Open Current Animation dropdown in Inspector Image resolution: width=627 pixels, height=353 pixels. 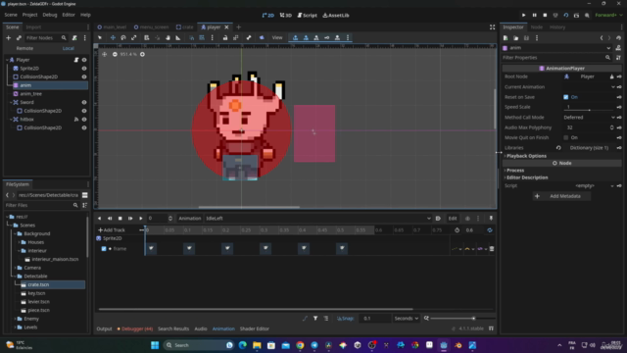589,87
